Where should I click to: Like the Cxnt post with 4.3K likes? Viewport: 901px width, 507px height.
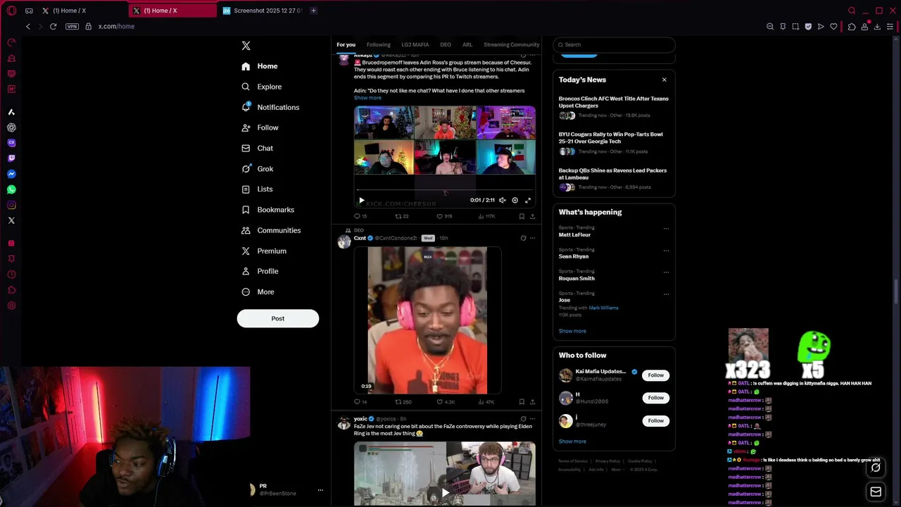(x=446, y=401)
